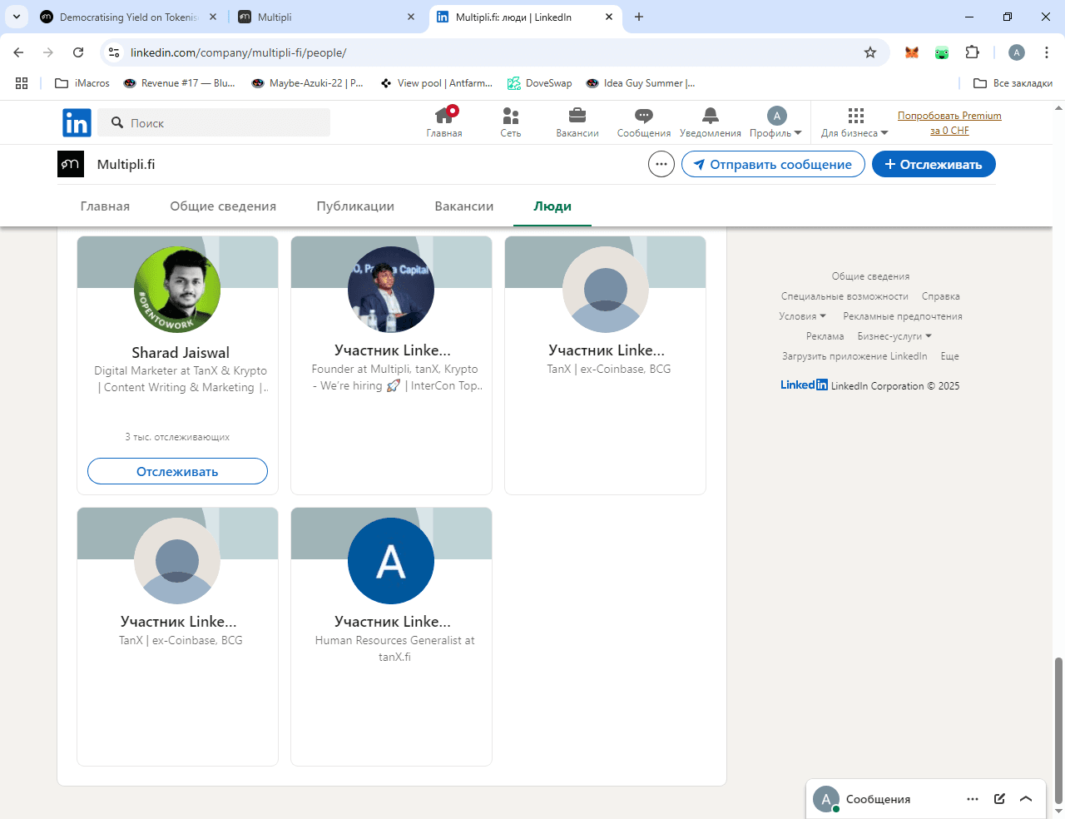Switch to the company Главная tab

[x=105, y=206]
